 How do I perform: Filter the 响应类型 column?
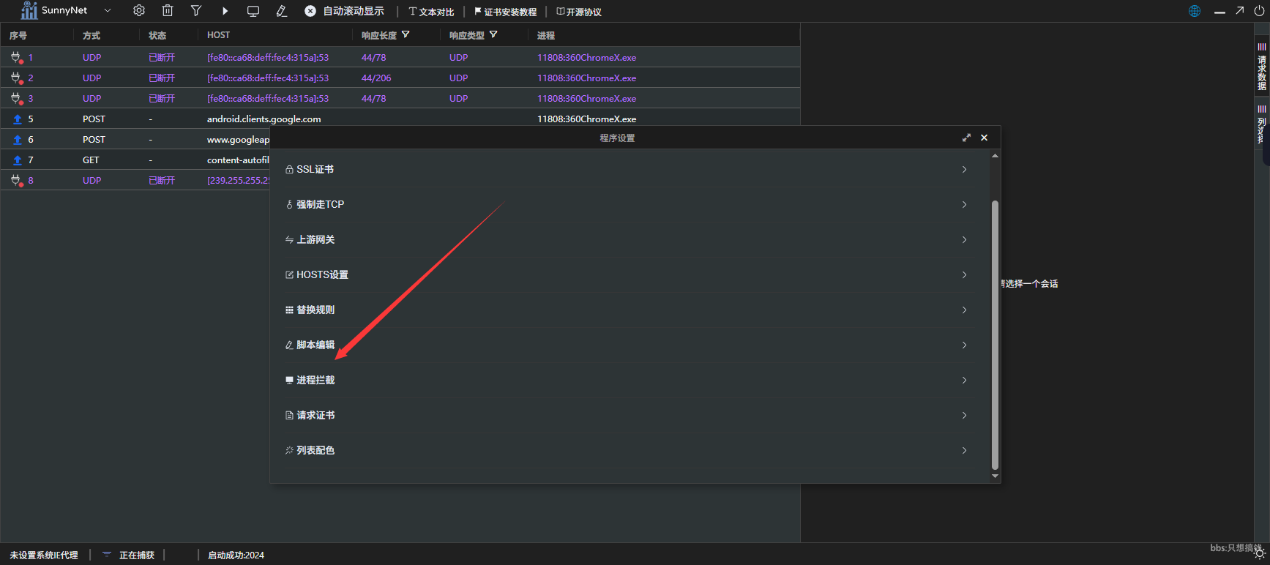click(x=493, y=34)
